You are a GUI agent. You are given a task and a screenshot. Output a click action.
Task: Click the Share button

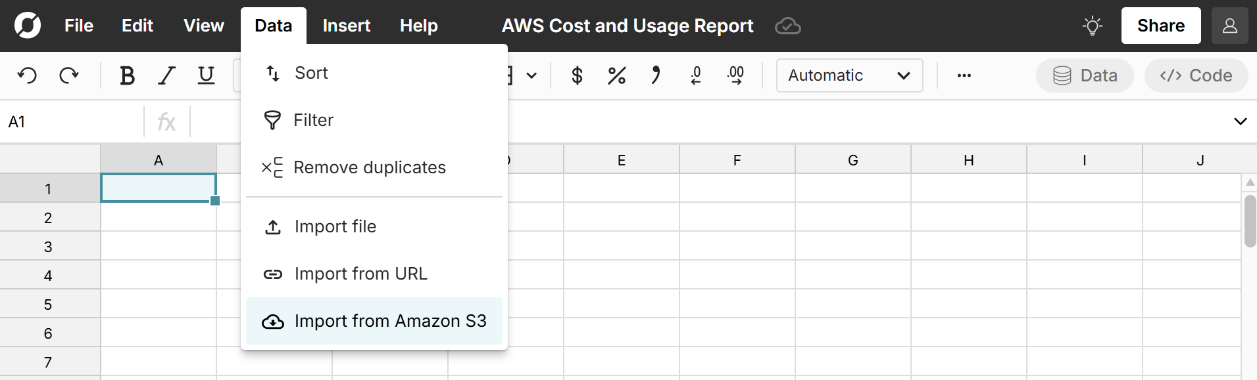1160,26
